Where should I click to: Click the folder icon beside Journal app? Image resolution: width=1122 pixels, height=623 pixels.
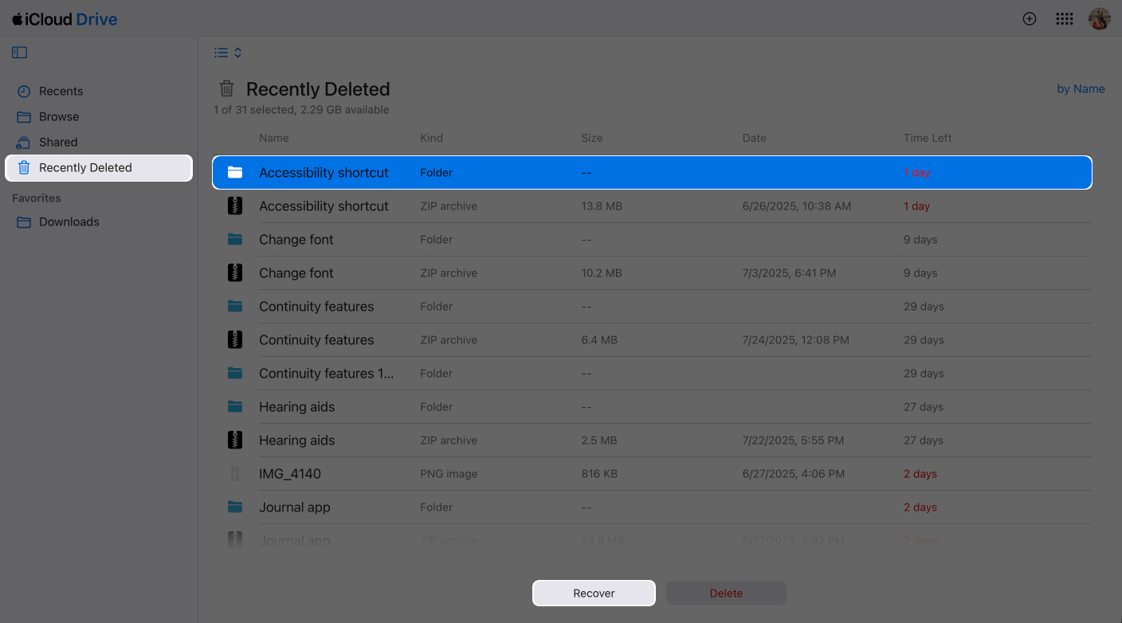[x=235, y=507]
